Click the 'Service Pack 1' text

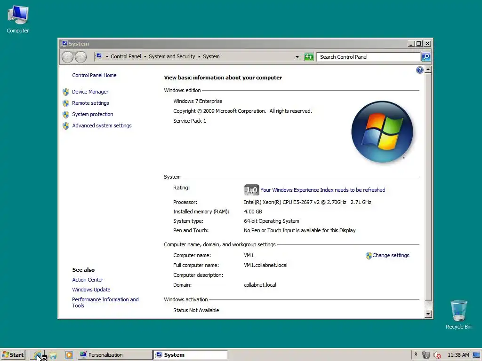[190, 121]
